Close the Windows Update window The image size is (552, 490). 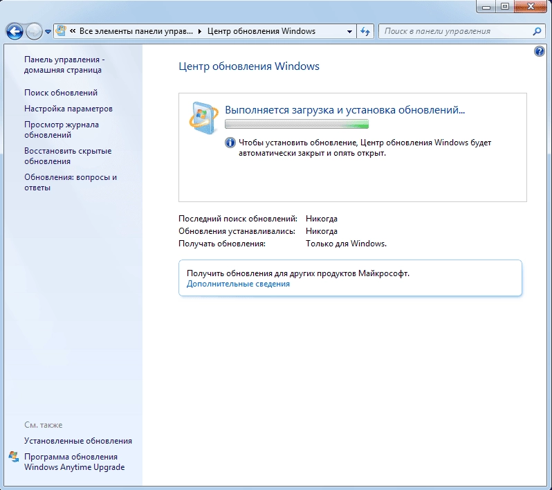click(531, 7)
